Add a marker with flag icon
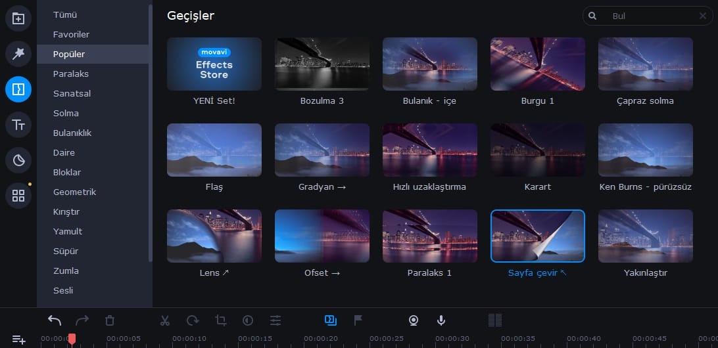 [x=358, y=320]
